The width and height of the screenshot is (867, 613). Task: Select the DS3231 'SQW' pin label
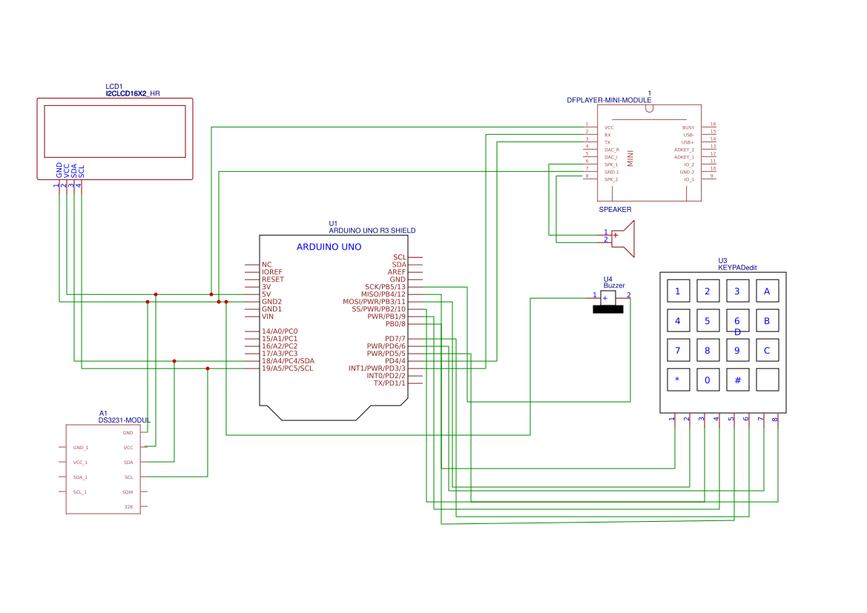128,492
